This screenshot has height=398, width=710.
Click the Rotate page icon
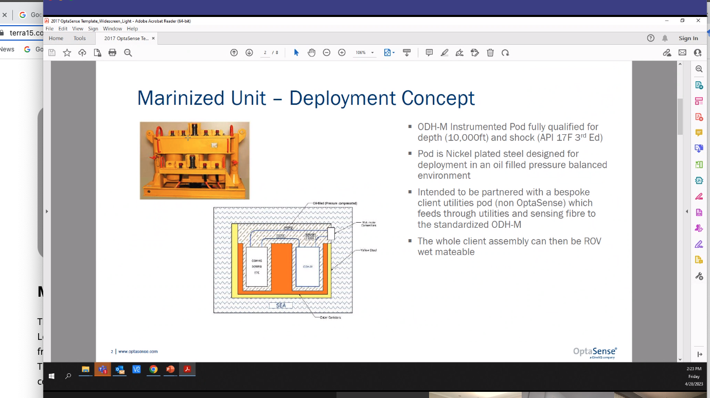click(x=505, y=52)
